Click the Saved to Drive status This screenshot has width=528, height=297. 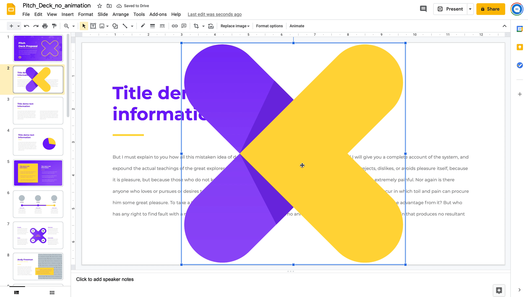(133, 6)
